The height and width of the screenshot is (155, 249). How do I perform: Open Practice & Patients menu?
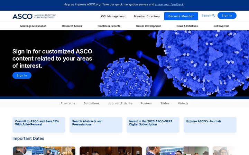point(109,26)
